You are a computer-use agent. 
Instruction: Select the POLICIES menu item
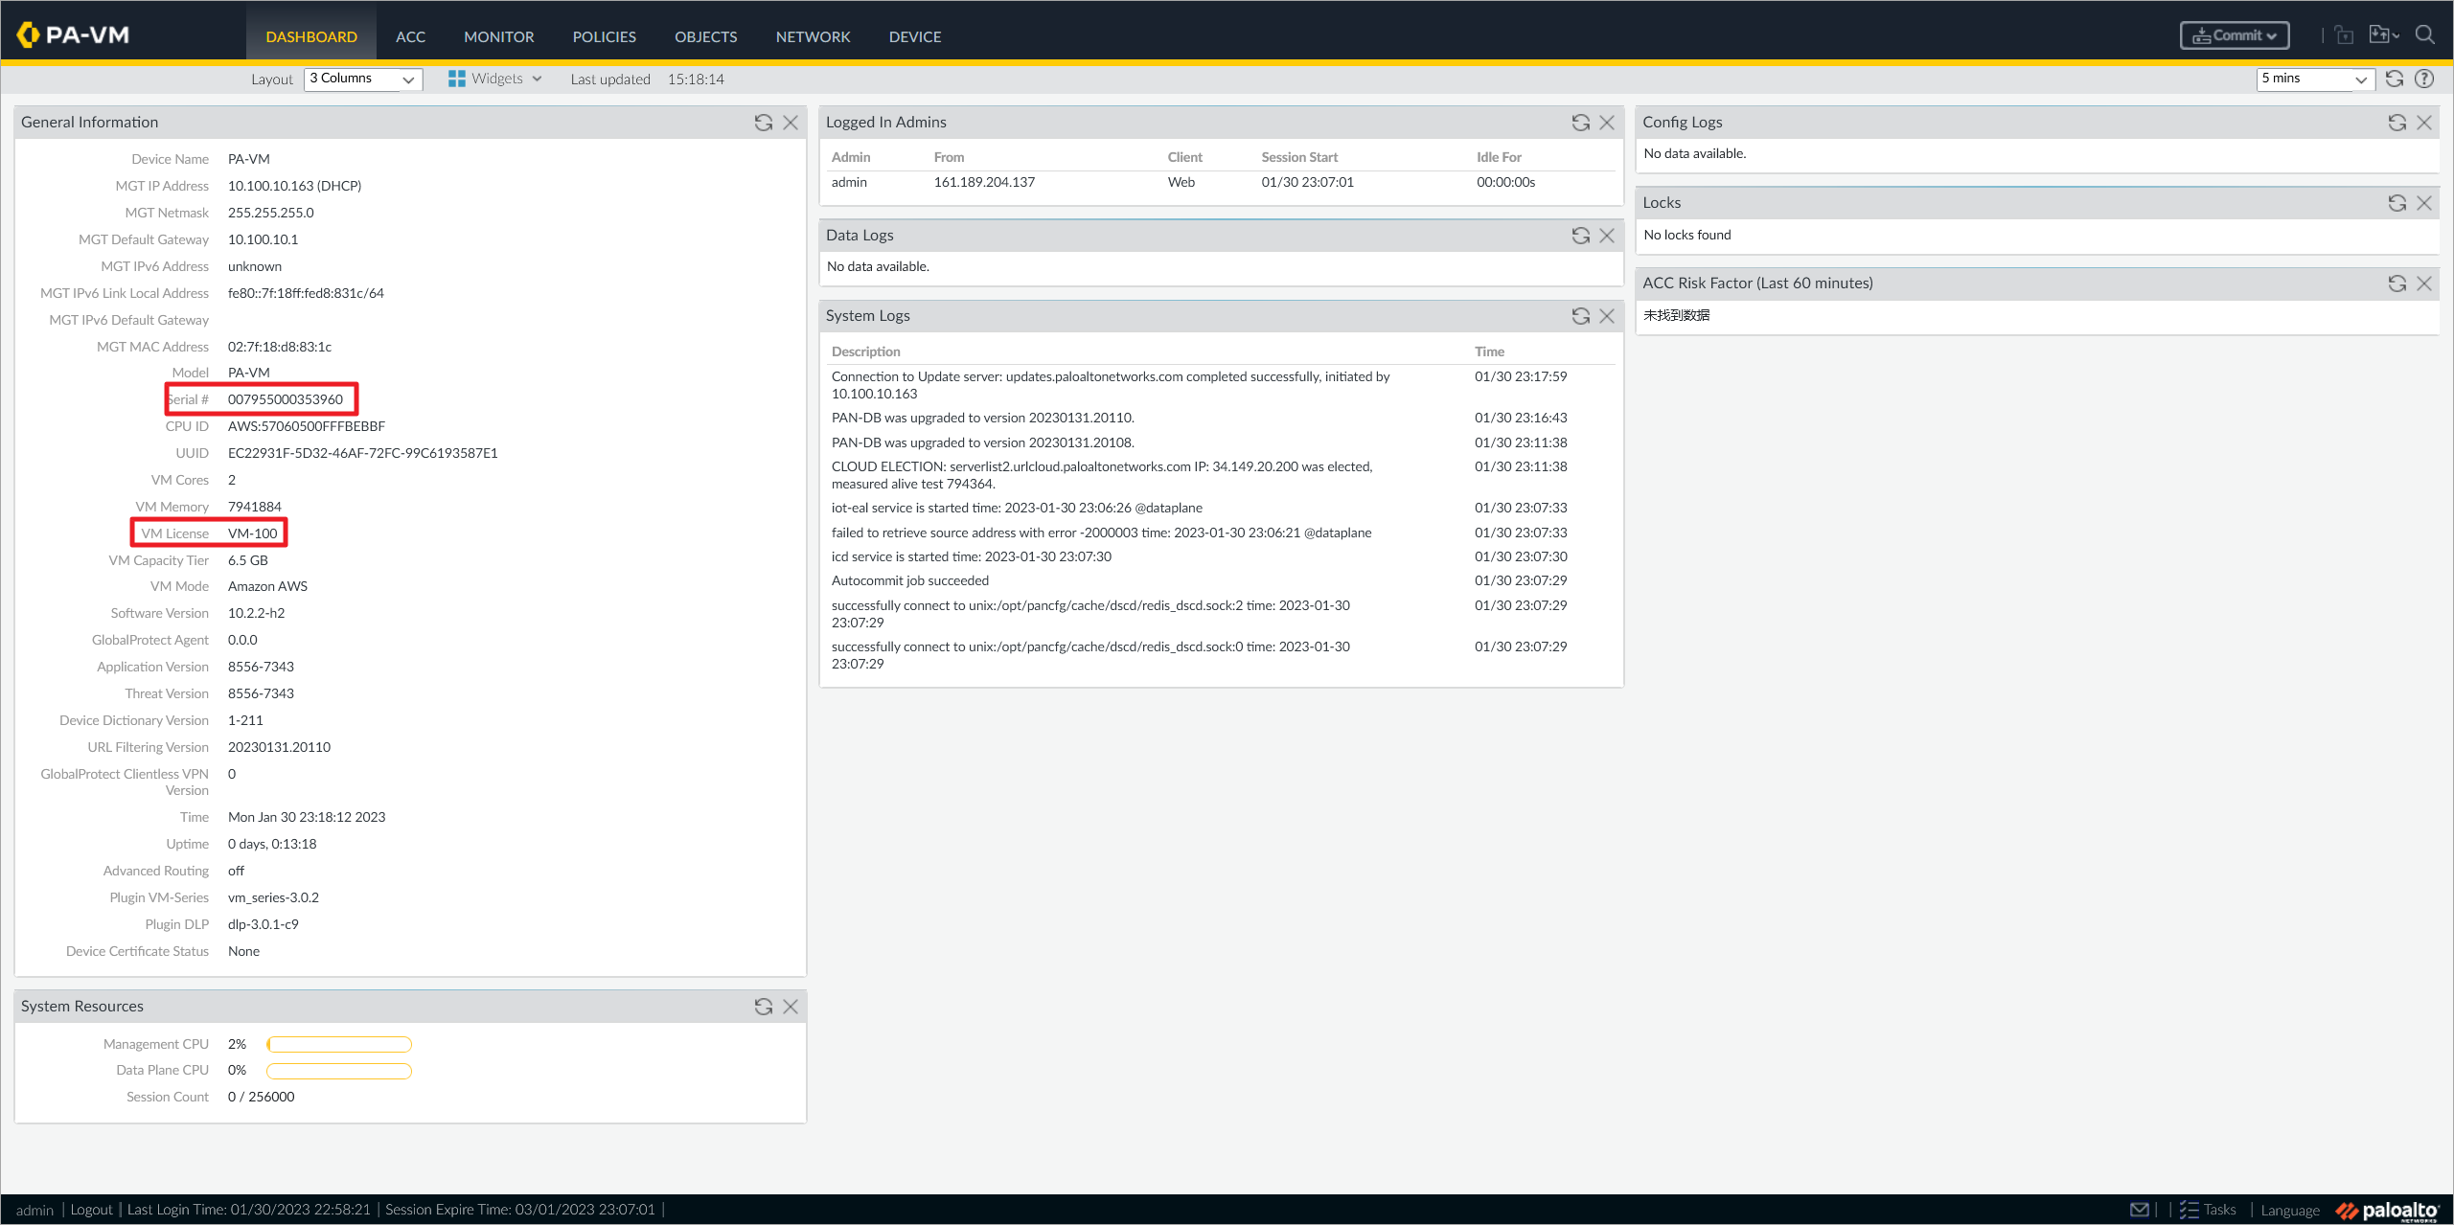point(601,34)
